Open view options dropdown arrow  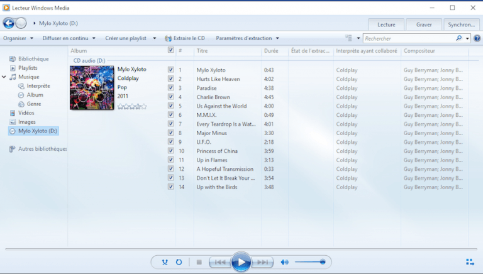tap(358, 38)
